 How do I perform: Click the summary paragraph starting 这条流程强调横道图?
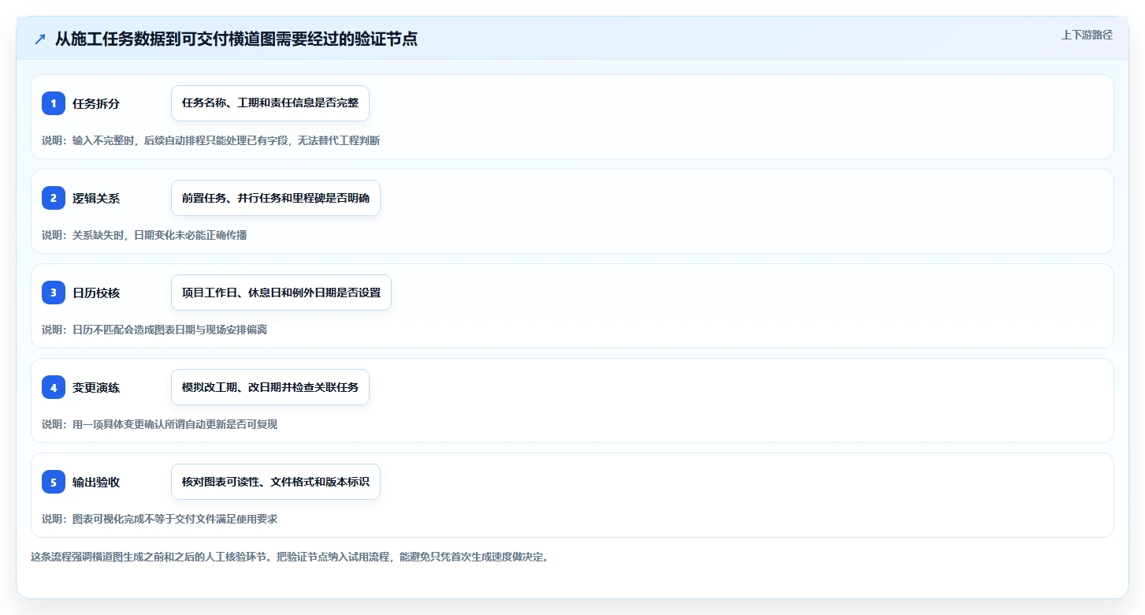pos(289,557)
